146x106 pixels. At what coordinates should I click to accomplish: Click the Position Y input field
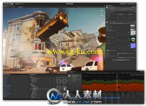point(122,14)
